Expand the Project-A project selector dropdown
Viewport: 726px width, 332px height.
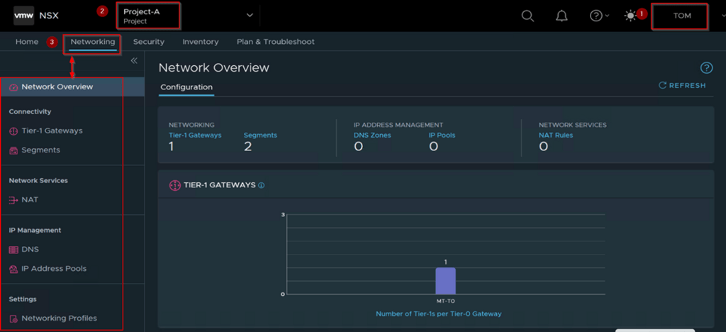tap(249, 15)
